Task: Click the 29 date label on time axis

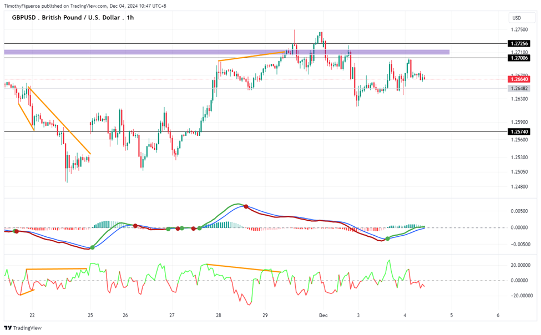Action: 265,316
